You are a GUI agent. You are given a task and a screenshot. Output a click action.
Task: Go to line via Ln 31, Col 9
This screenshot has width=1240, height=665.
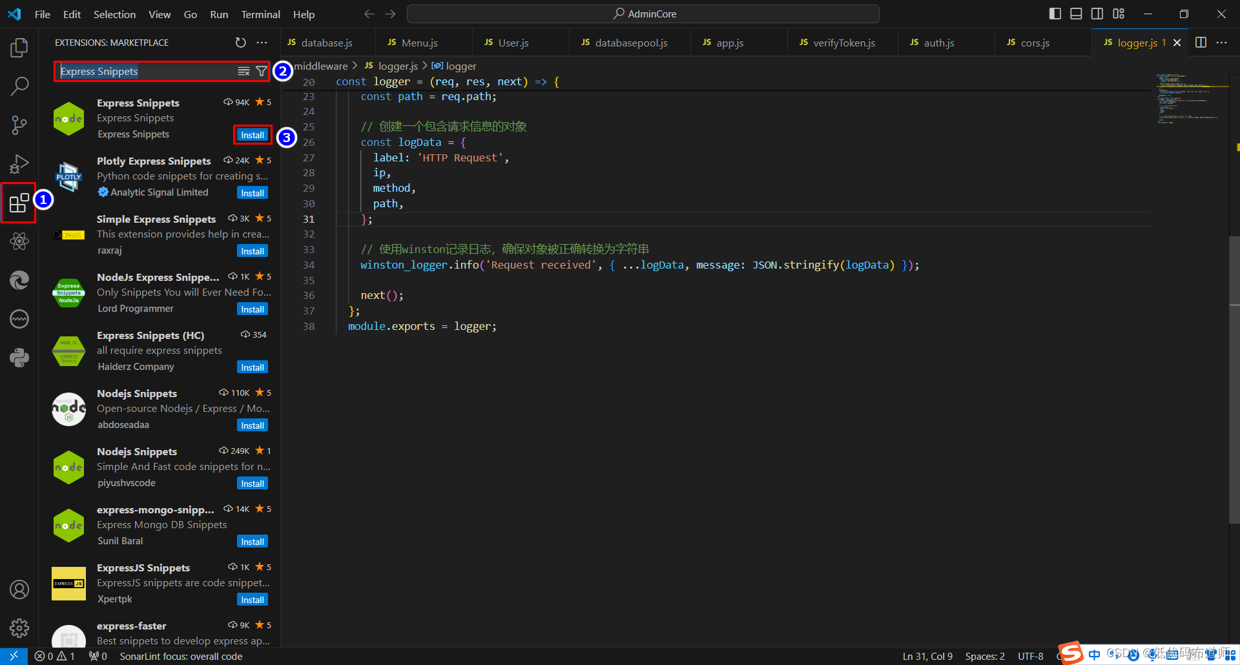928,656
